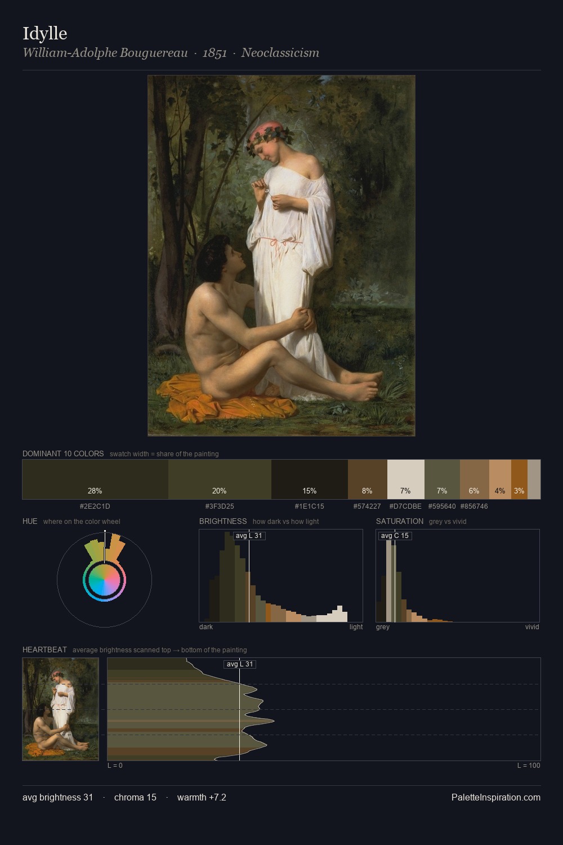Viewport: 563px width, 845px height.
Task: Click the "L = 100" axis label
Action: 529,766
